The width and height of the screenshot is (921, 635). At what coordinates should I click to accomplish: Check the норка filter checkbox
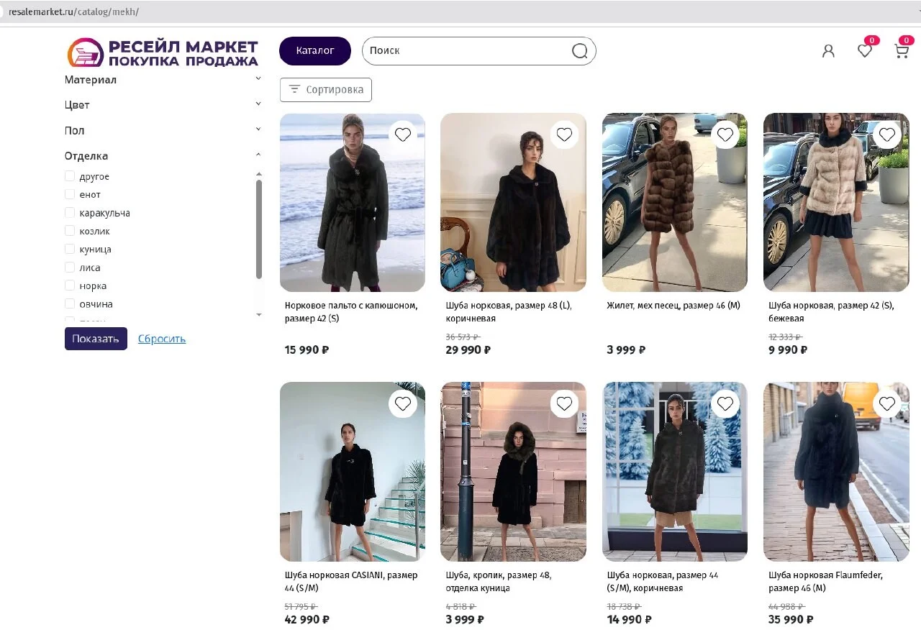click(70, 285)
